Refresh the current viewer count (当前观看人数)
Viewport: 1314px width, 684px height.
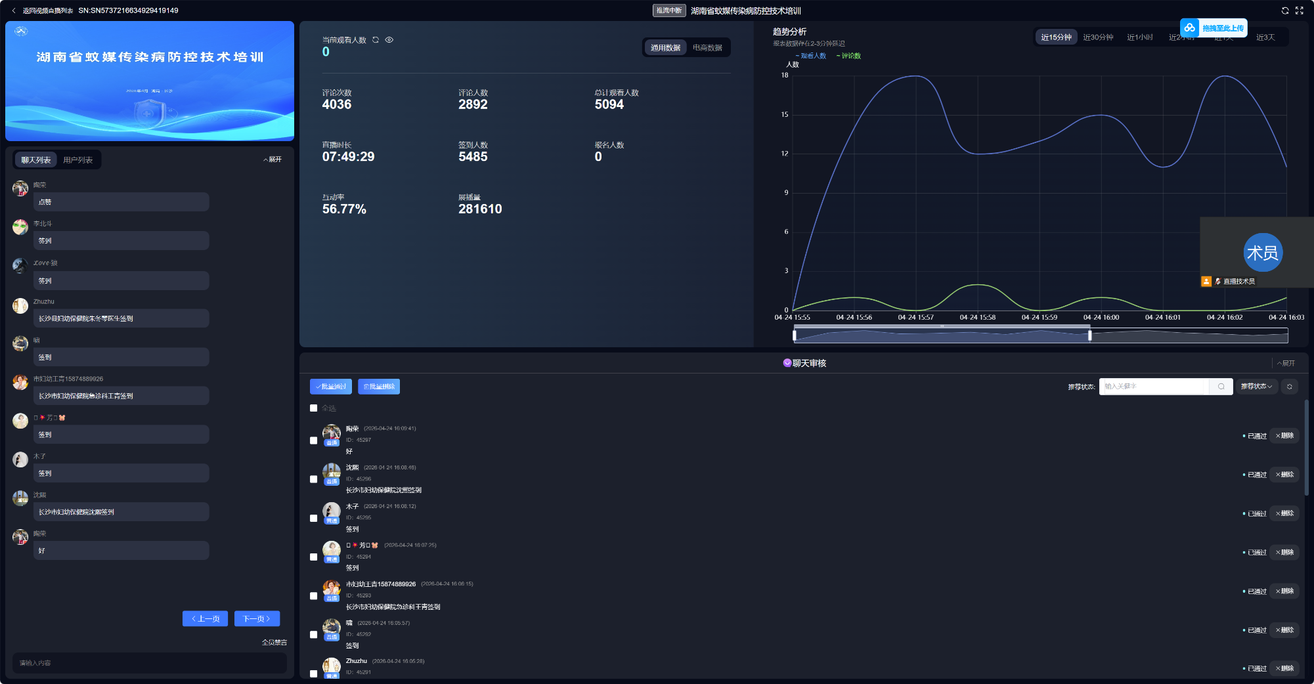pyautogui.click(x=376, y=40)
